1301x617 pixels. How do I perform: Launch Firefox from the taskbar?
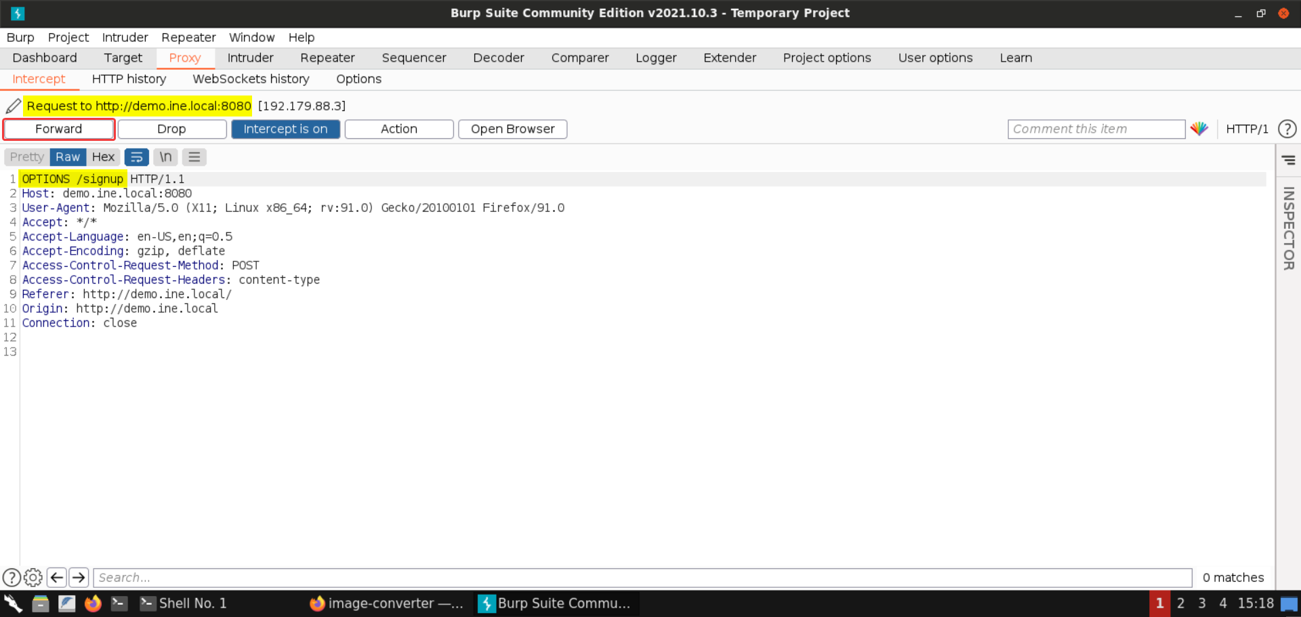(x=93, y=603)
